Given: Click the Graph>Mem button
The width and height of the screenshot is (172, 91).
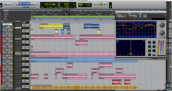Looking at the screenshot, I should pos(140,19).
